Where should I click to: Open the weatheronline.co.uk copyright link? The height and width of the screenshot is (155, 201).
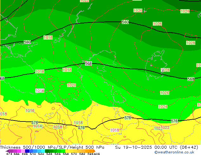(174, 152)
